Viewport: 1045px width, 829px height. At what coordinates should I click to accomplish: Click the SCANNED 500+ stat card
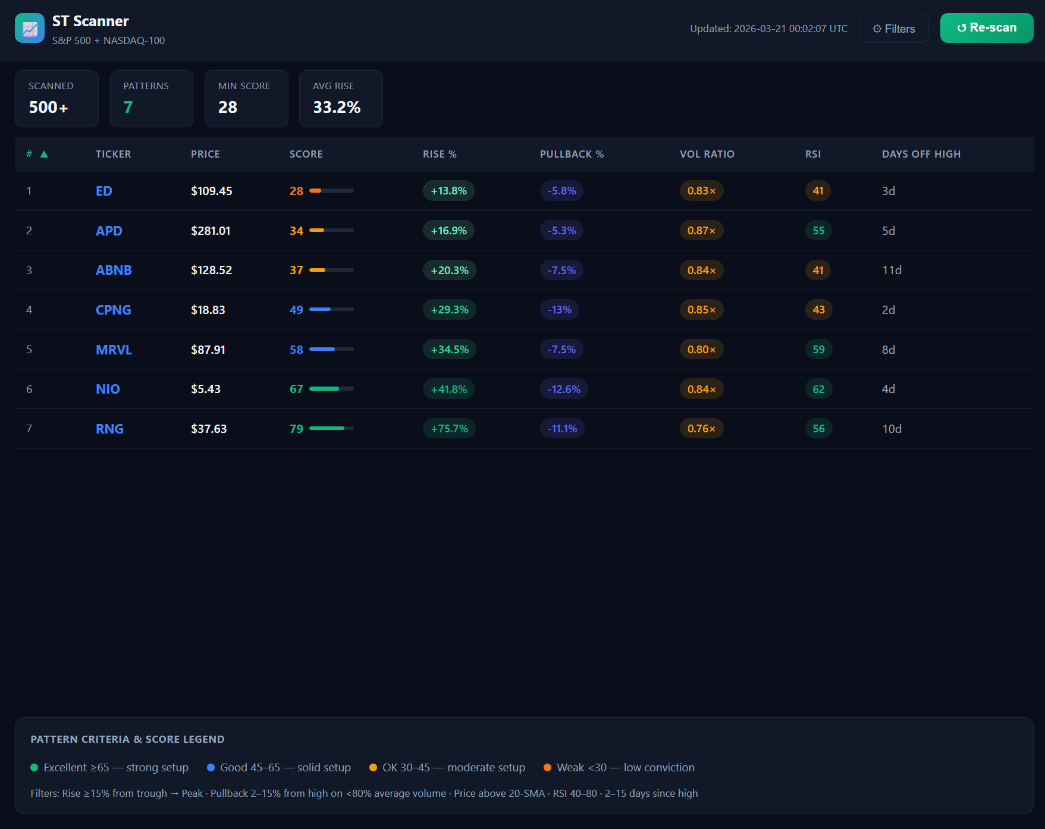(x=57, y=99)
